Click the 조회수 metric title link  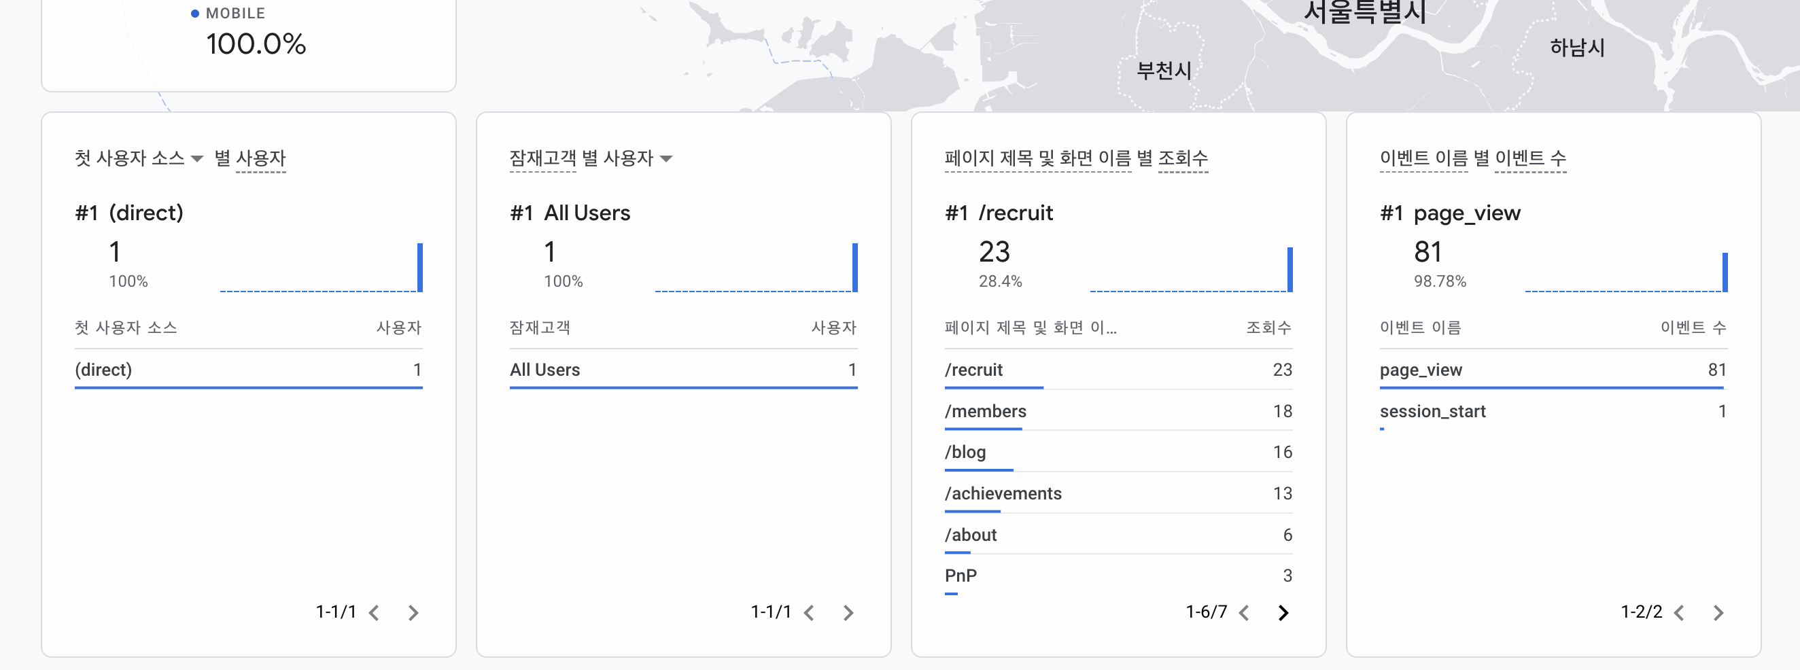pyautogui.click(x=1183, y=158)
